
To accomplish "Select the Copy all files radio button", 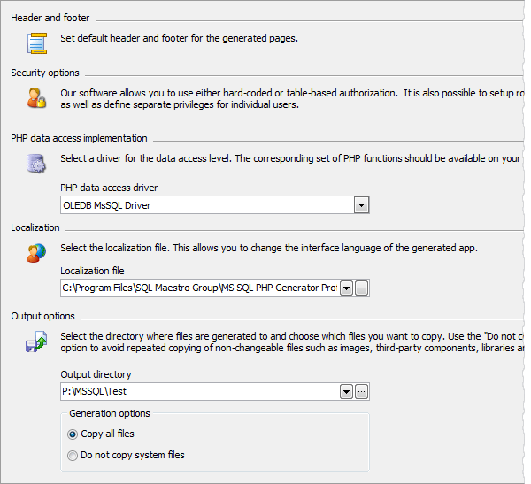I will tap(73, 434).
